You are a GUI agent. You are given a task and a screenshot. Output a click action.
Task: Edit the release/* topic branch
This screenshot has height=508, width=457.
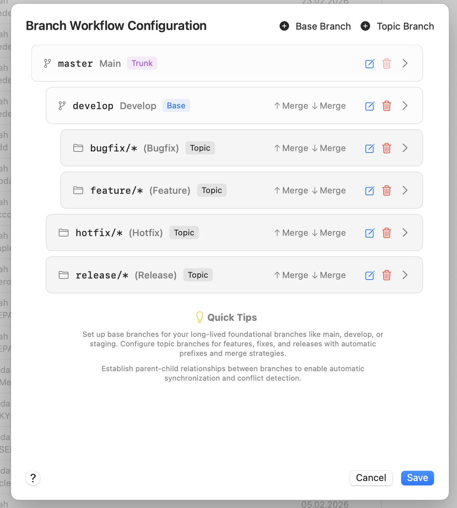click(370, 275)
